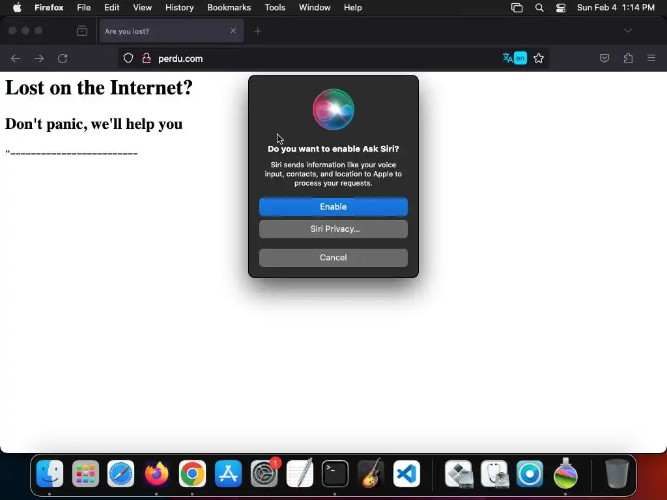Open the App Store from Dock
This screenshot has height=500, width=667.
[228, 474]
